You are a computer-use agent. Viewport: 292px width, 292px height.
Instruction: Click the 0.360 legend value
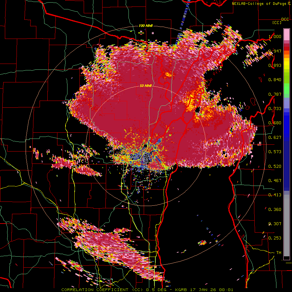pos(275,210)
